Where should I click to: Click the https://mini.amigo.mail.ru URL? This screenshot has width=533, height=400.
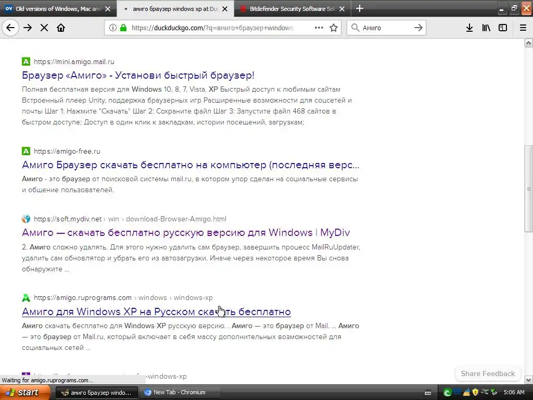74,62
